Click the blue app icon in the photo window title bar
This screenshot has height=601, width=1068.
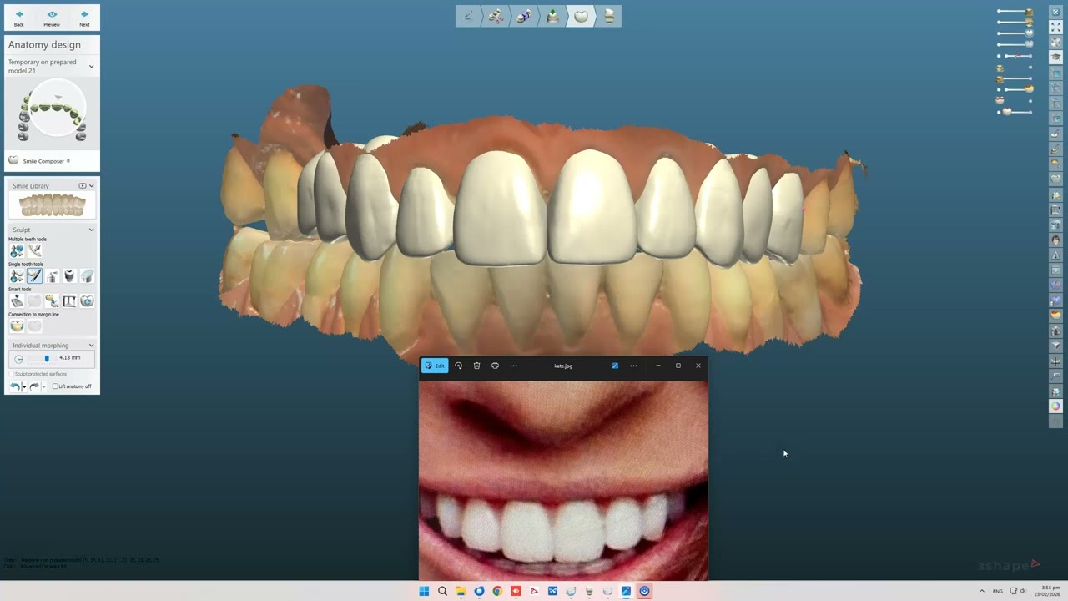click(615, 366)
